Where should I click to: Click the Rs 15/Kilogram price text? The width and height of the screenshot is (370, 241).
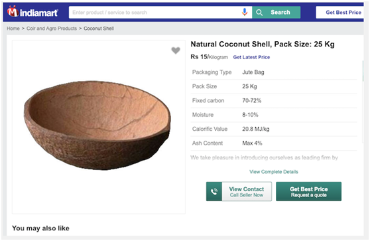(x=210, y=57)
